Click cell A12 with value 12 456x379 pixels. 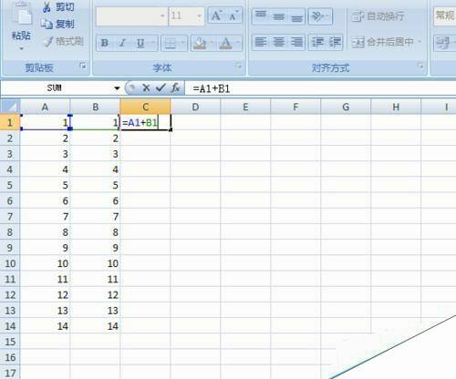45,295
